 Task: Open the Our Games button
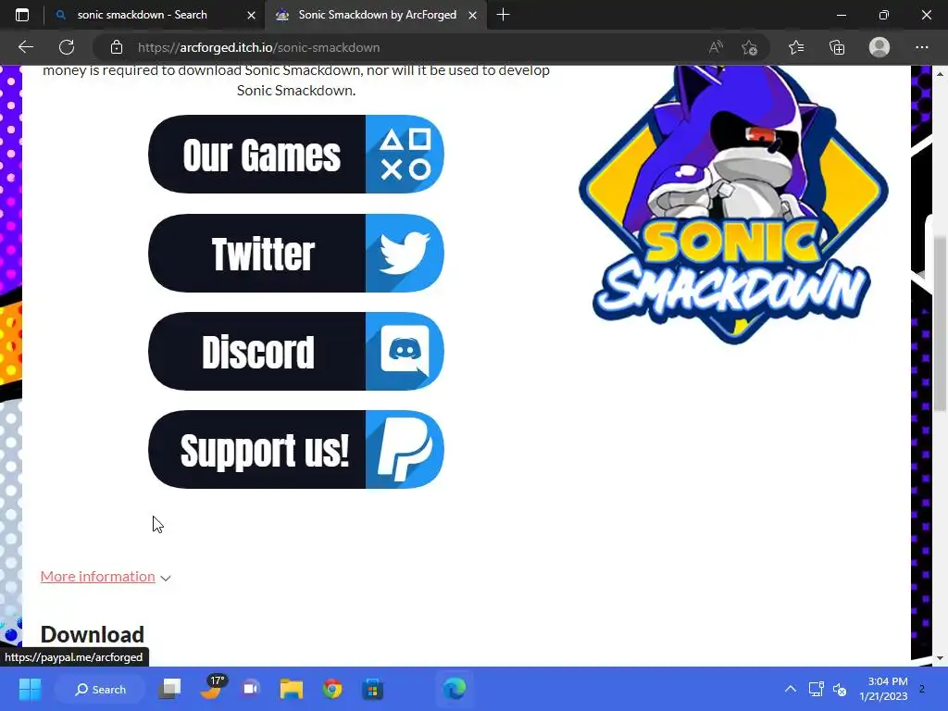coord(295,155)
